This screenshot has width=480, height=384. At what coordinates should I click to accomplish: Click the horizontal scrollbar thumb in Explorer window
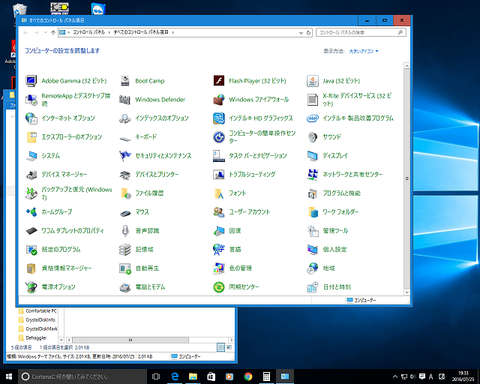tap(130, 340)
